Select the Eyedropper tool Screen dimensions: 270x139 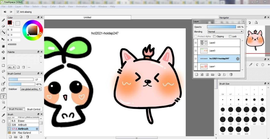click(3, 115)
